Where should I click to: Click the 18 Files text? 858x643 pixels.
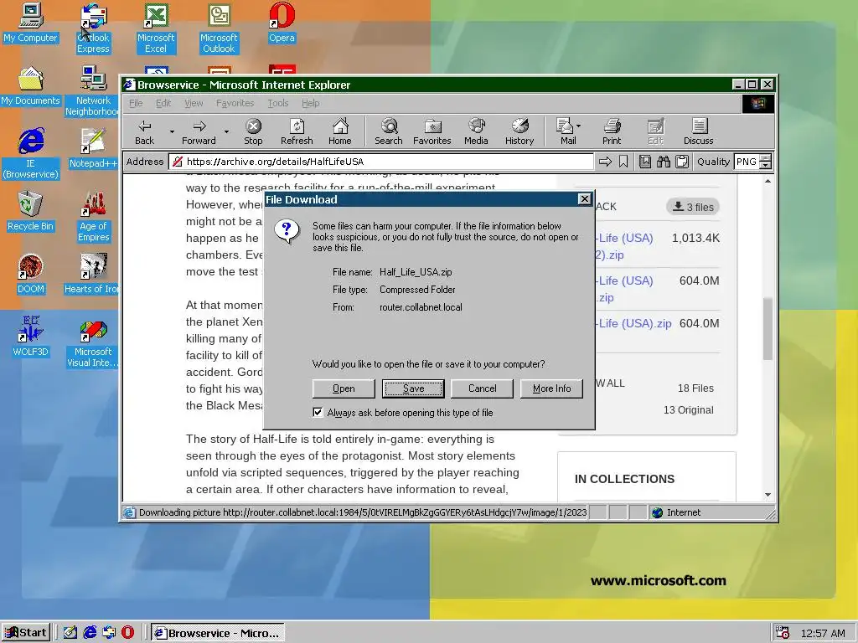pos(695,388)
